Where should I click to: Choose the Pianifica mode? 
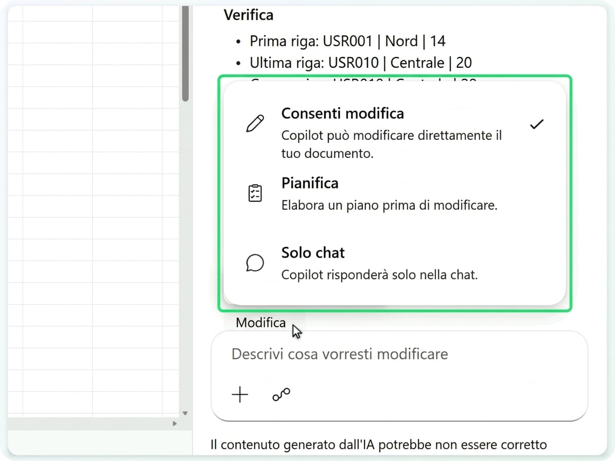click(x=395, y=193)
